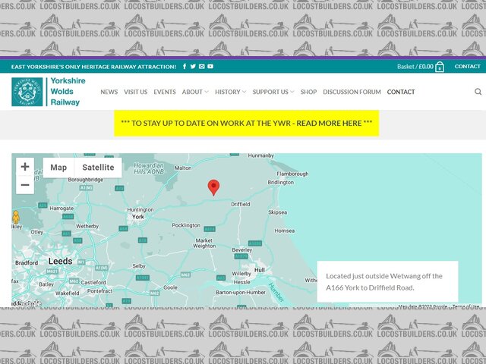This screenshot has height=364, width=486.
Task: Expand the About dropdown menu
Action: 195,92
